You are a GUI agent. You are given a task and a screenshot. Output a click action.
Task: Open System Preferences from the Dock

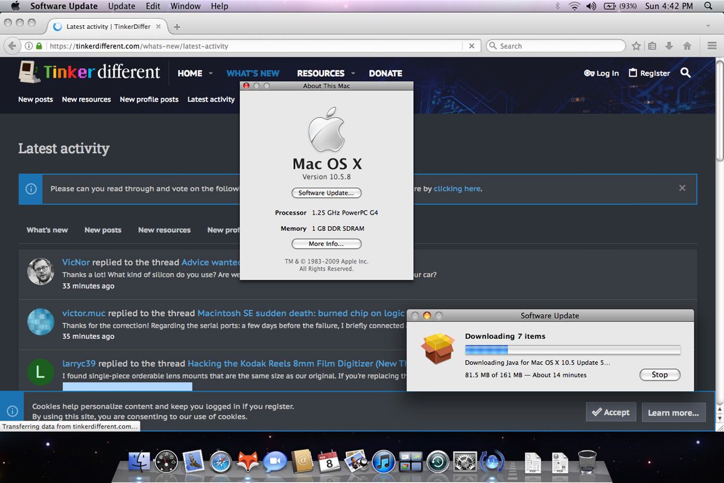(465, 461)
